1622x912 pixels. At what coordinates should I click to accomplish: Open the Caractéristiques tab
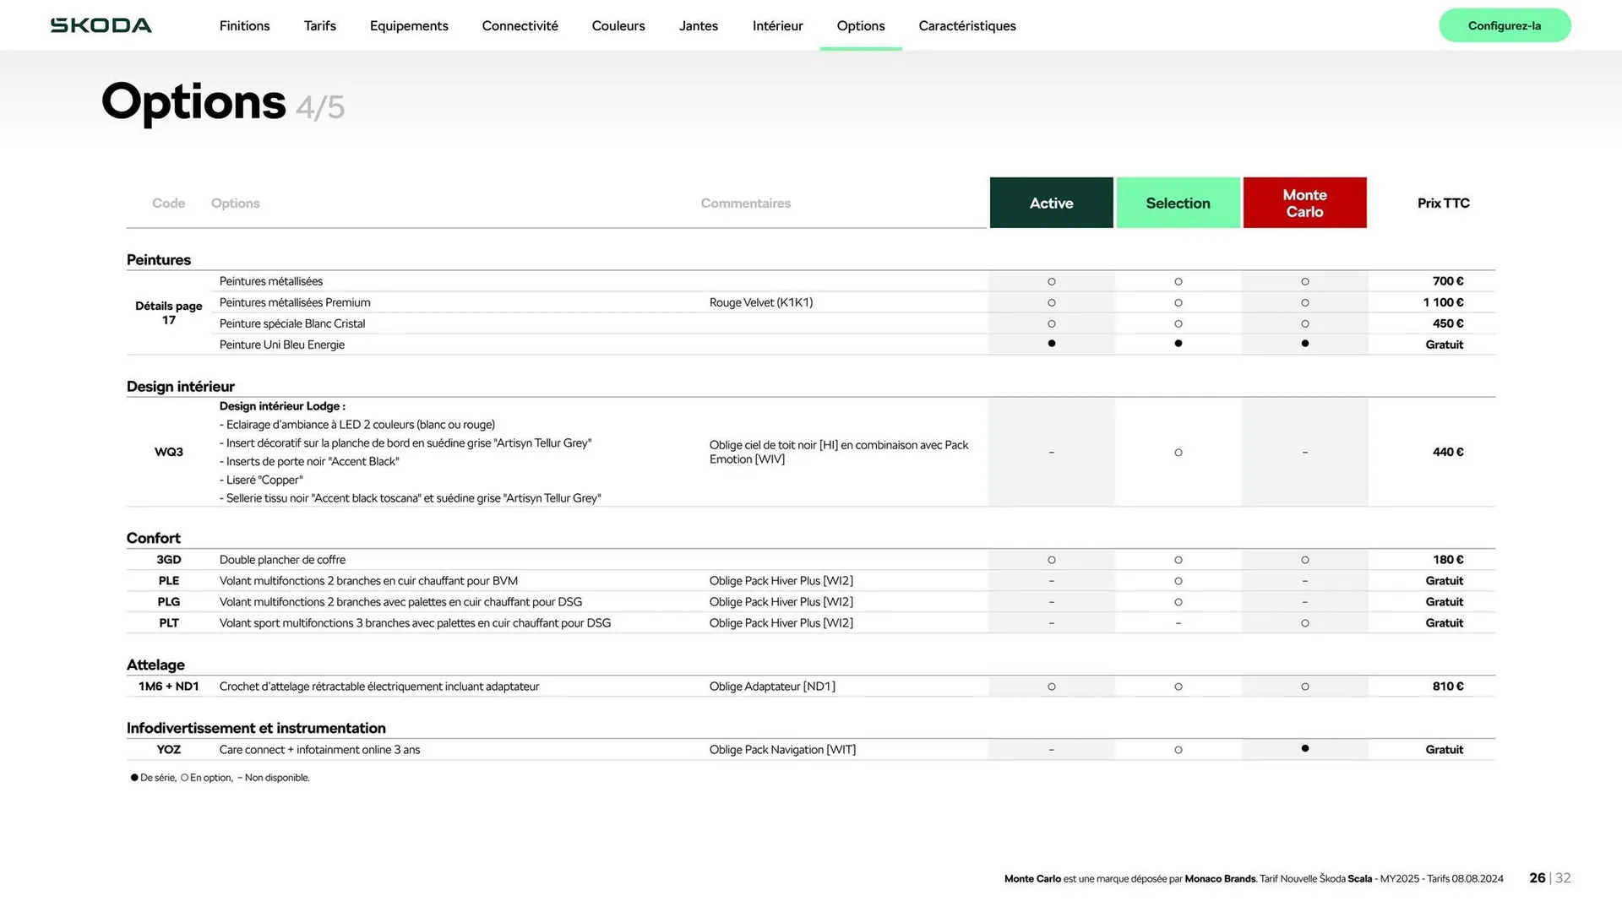click(x=966, y=25)
